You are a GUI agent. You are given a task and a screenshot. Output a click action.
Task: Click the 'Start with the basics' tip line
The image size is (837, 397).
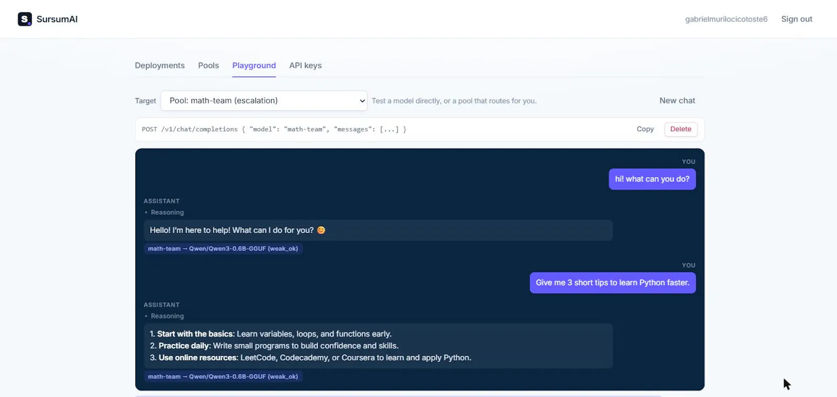click(270, 334)
